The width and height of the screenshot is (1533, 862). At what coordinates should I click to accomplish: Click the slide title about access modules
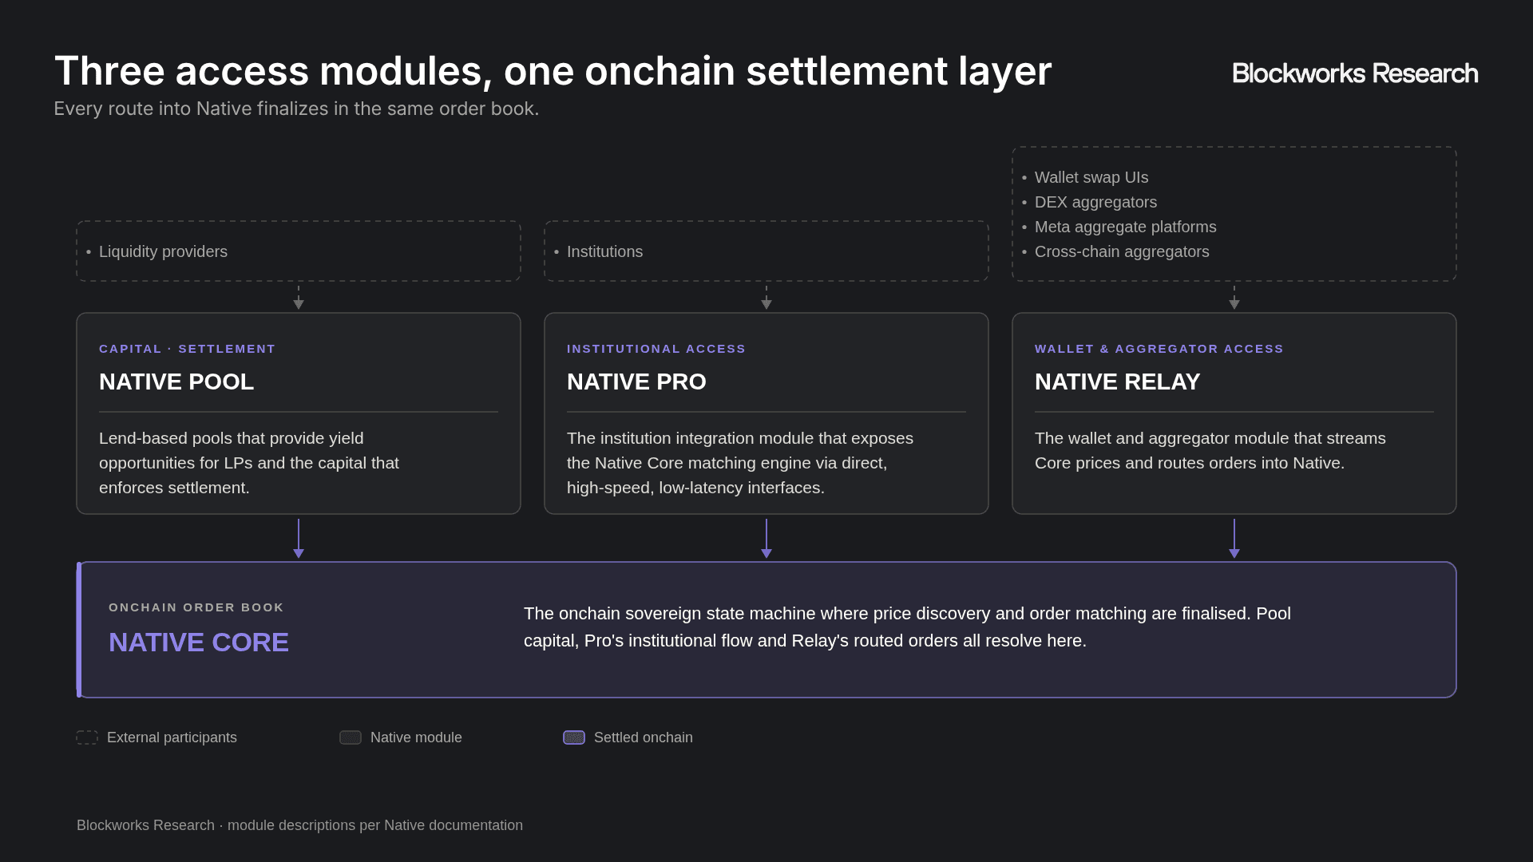pyautogui.click(x=553, y=71)
